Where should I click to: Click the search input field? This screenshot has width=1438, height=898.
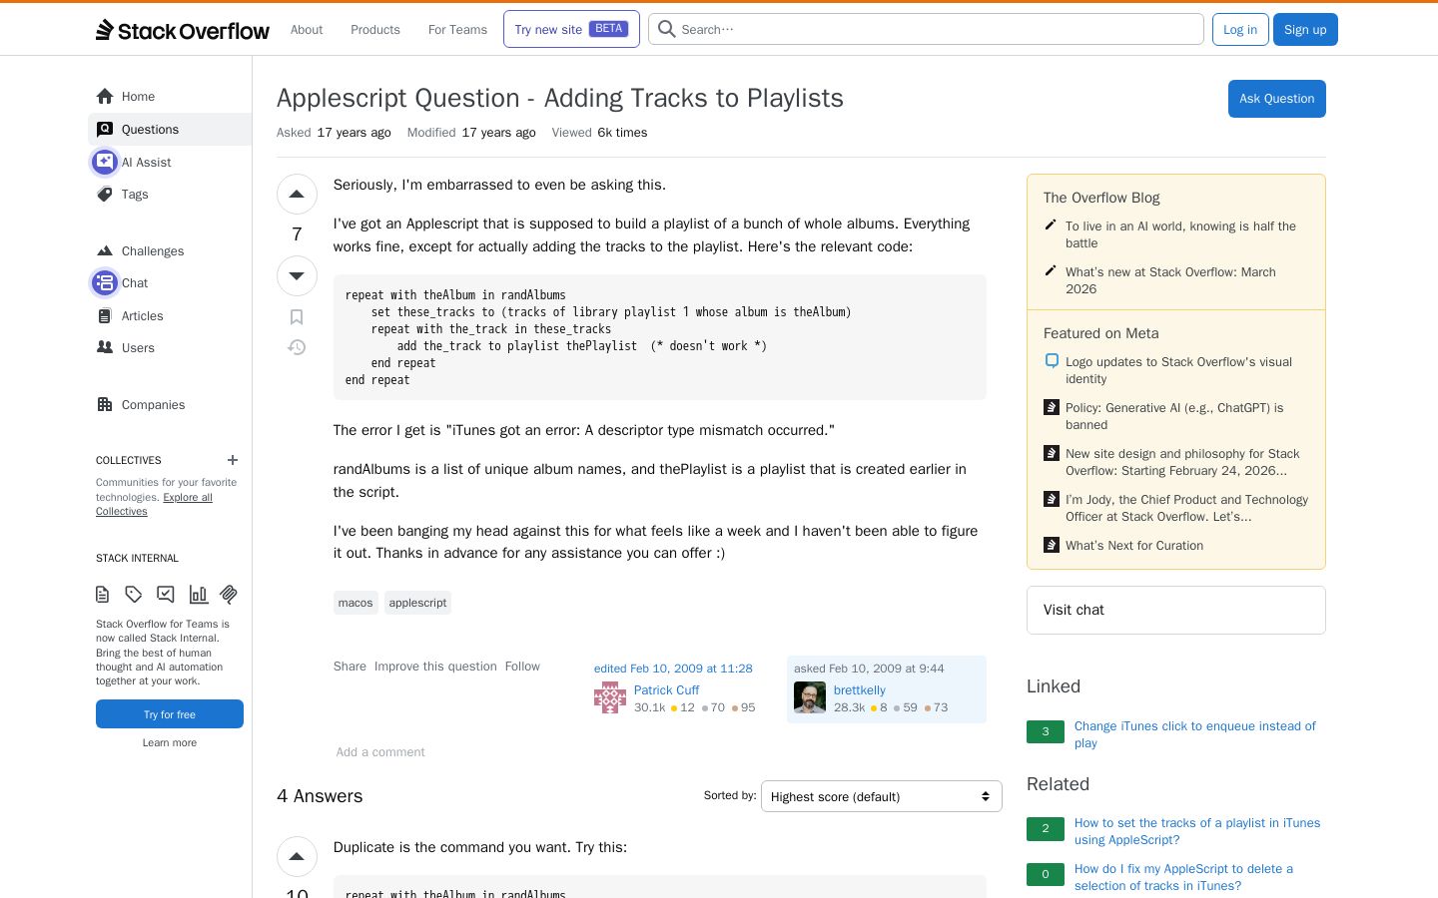pos(926,29)
